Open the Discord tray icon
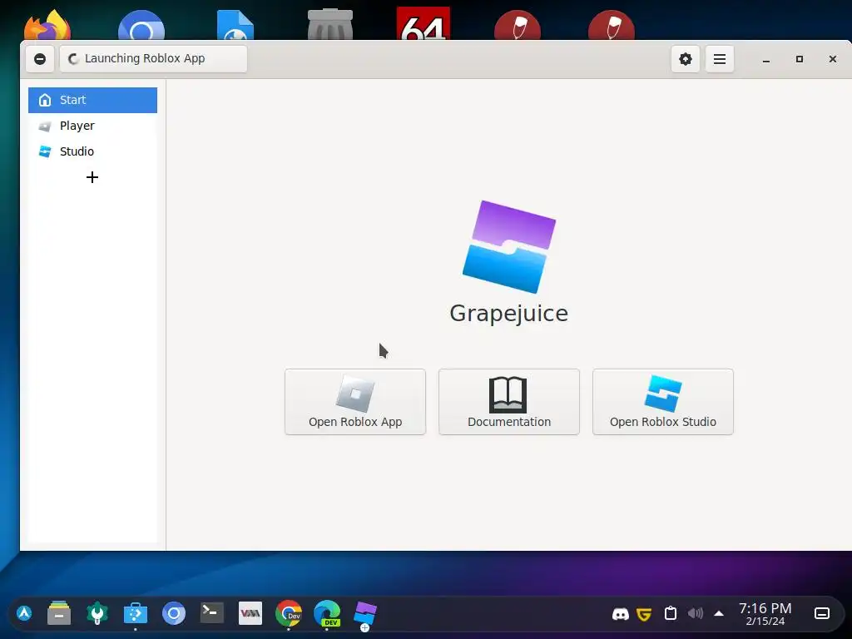This screenshot has width=852, height=639. pyautogui.click(x=621, y=614)
